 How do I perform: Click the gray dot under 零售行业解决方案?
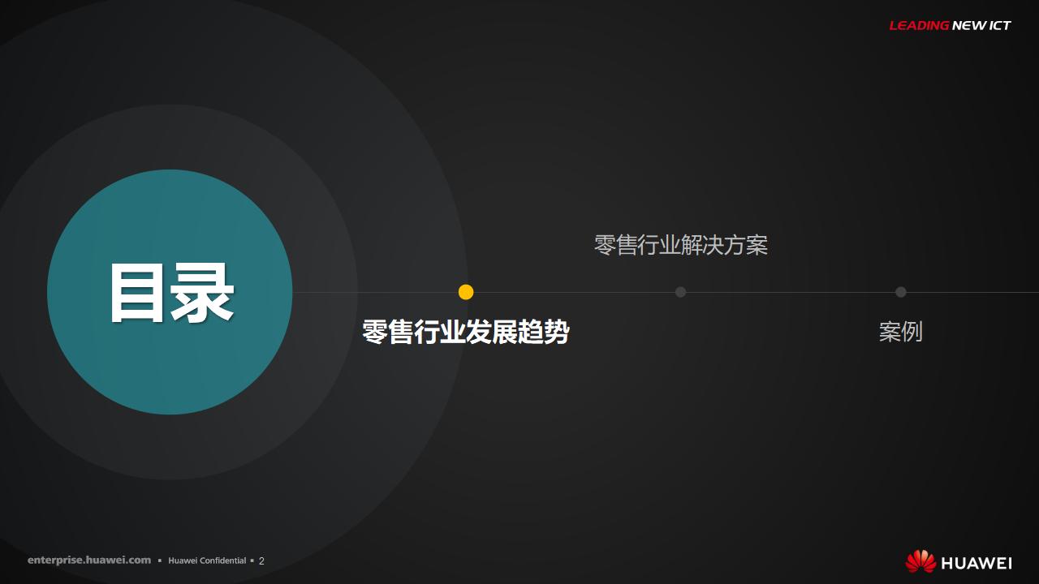(680, 292)
